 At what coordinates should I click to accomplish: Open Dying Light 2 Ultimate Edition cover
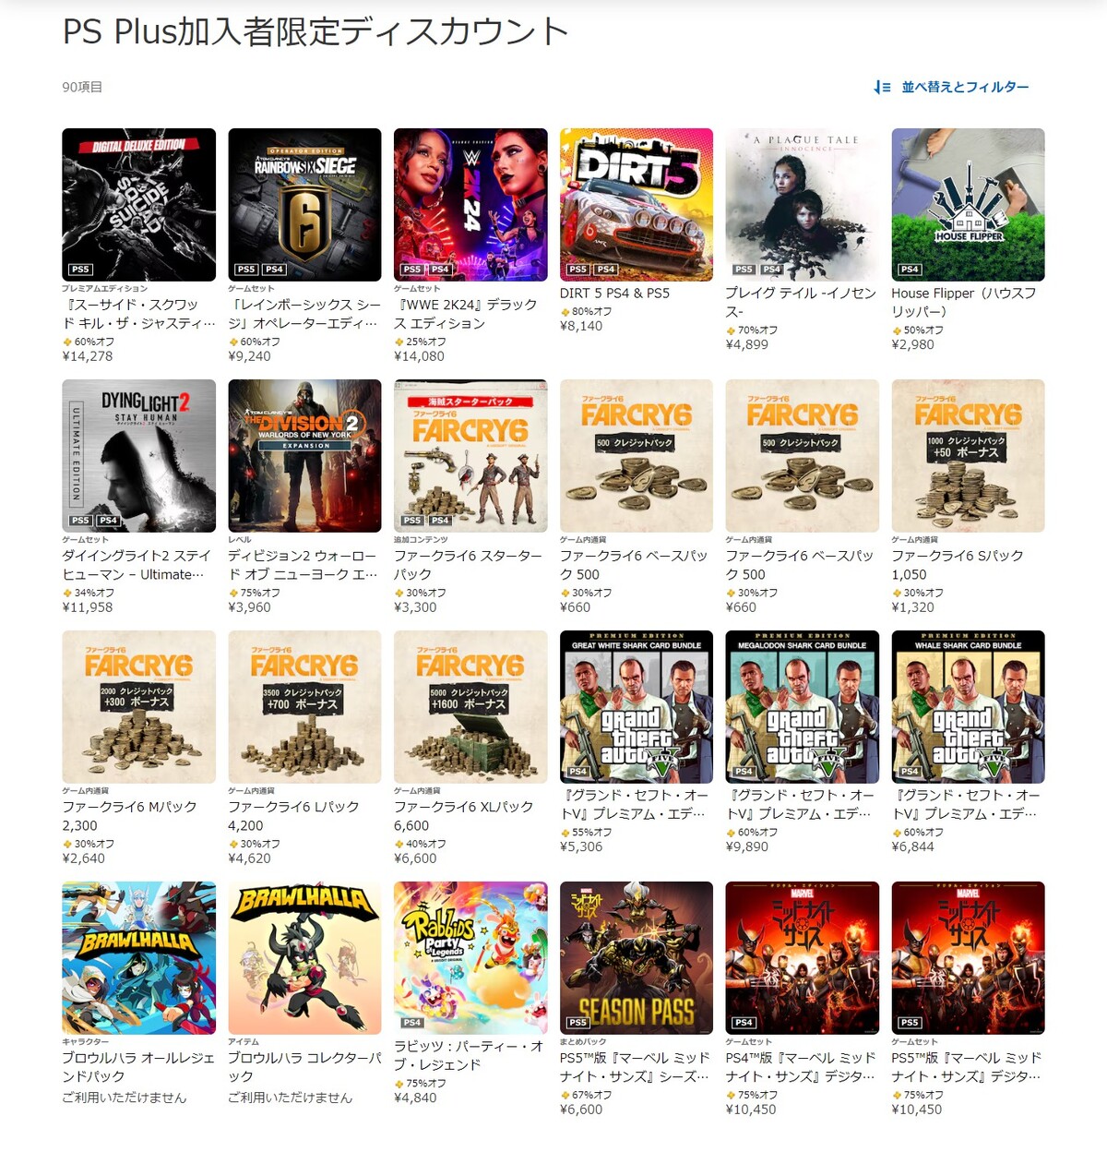pos(138,456)
